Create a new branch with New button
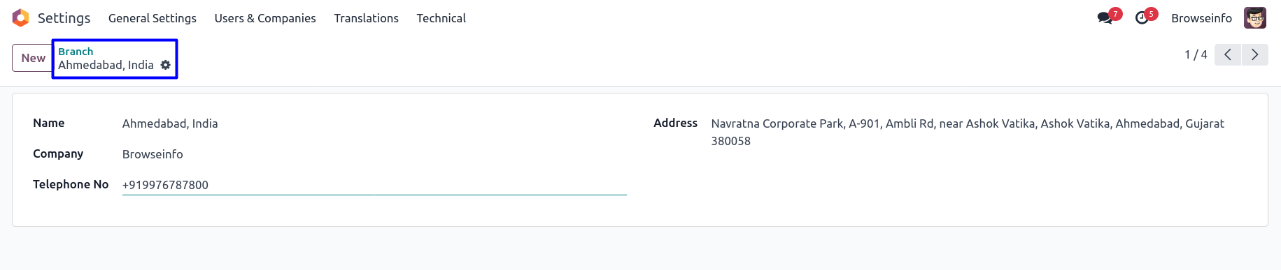Screen dimensions: 1281x270 point(33,58)
